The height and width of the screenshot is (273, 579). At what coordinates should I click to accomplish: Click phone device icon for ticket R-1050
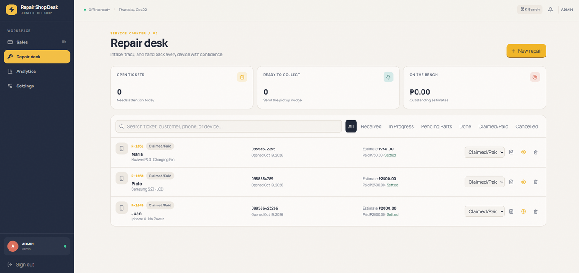(122, 178)
